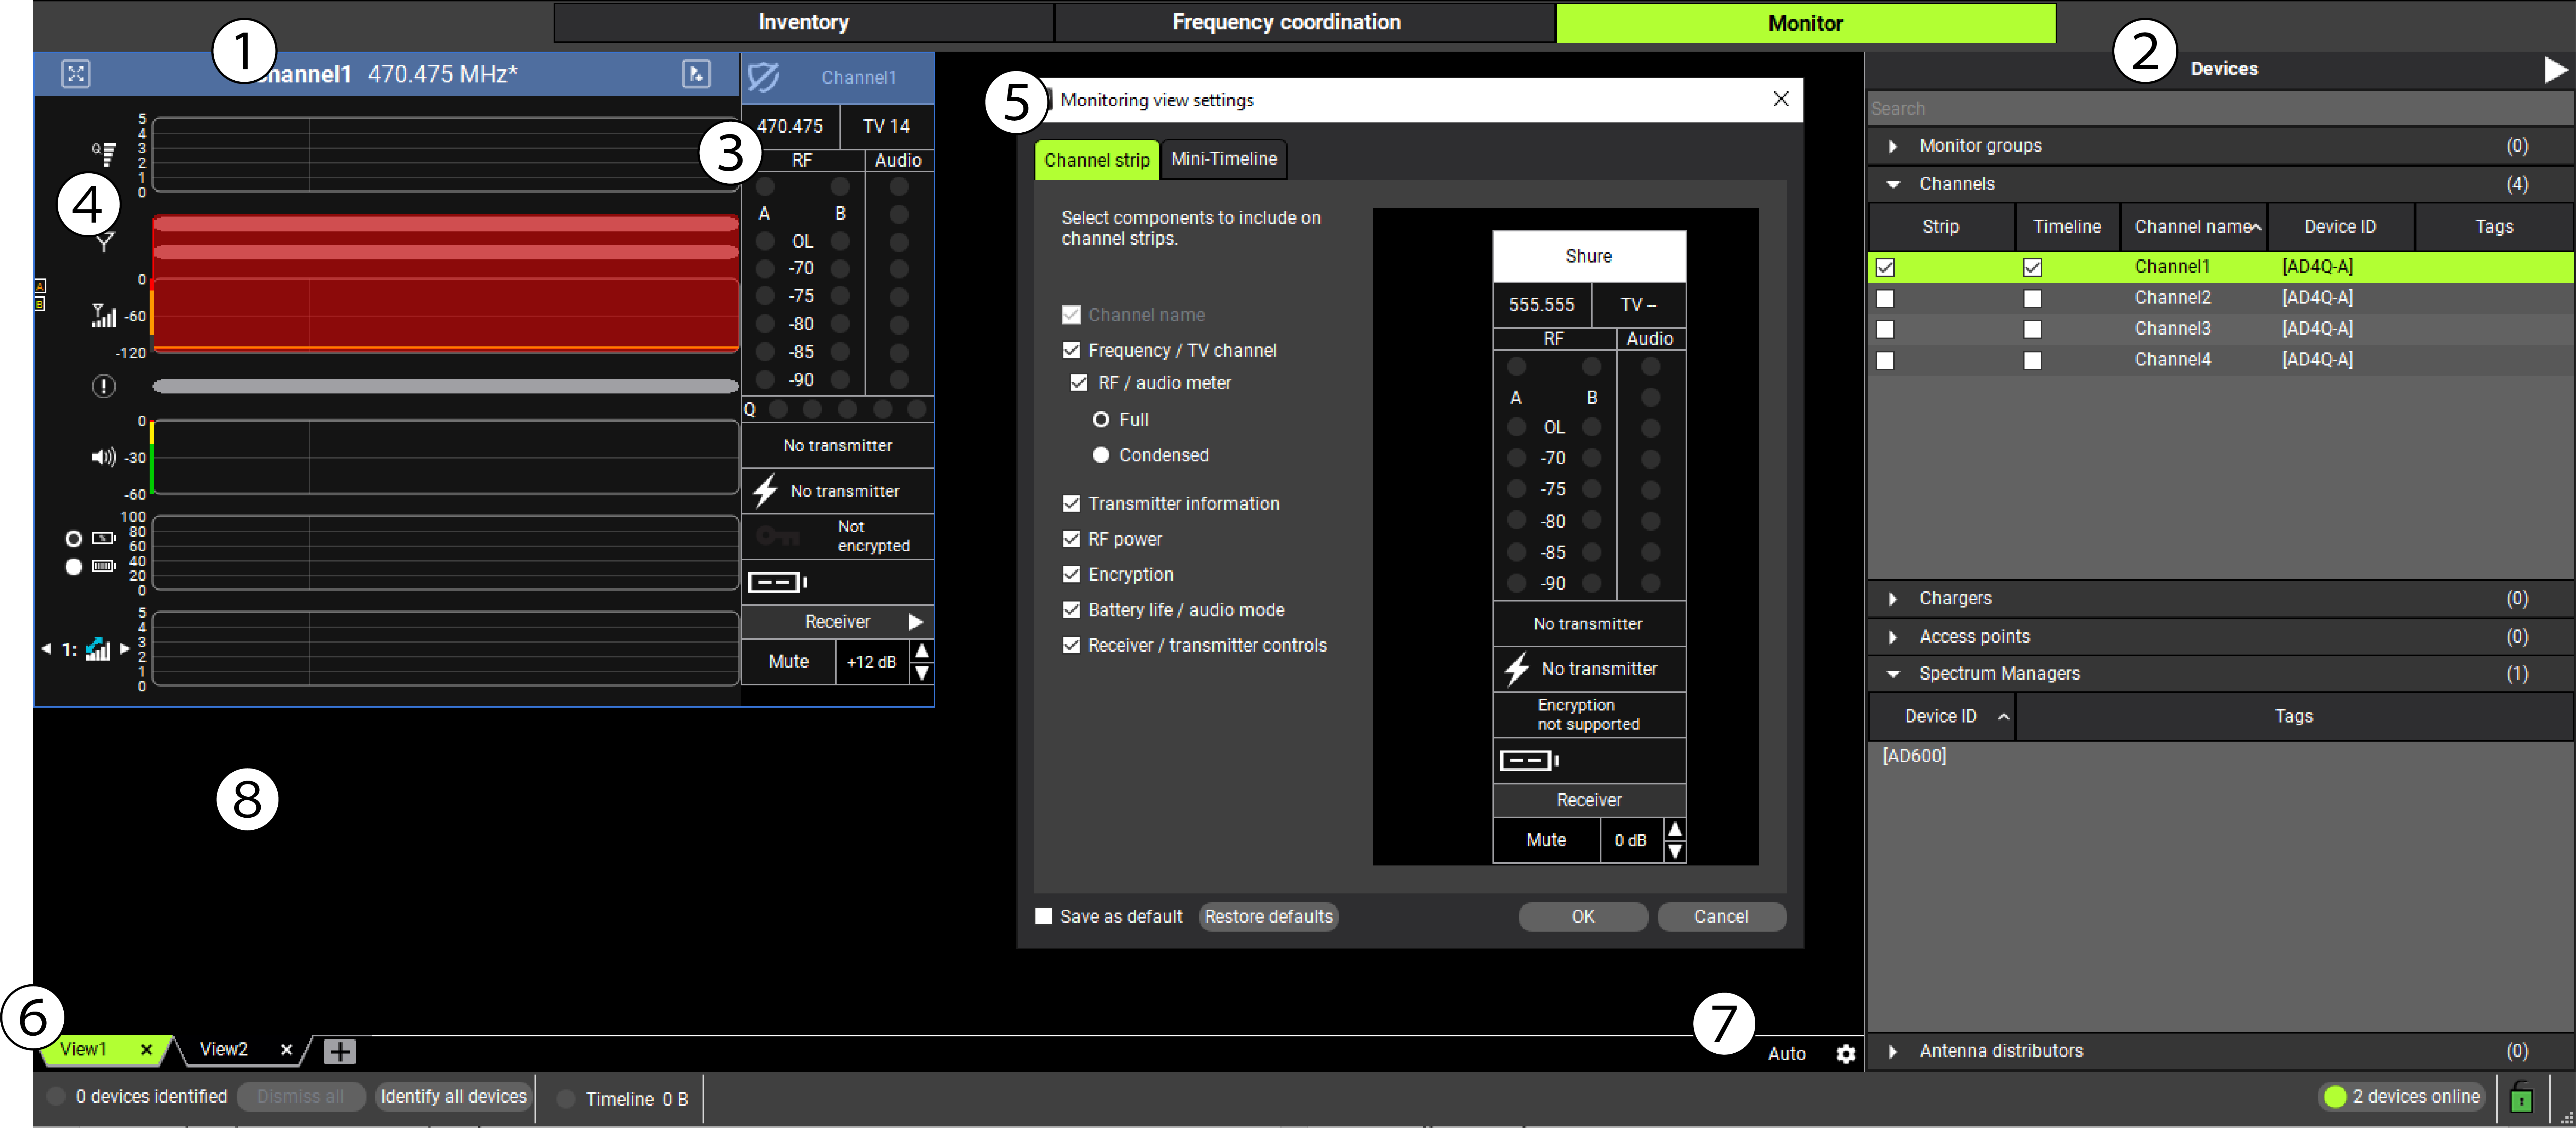Toggle Receiver / transmitter controls checkbox
This screenshot has height=1128, width=2576.
[1071, 645]
